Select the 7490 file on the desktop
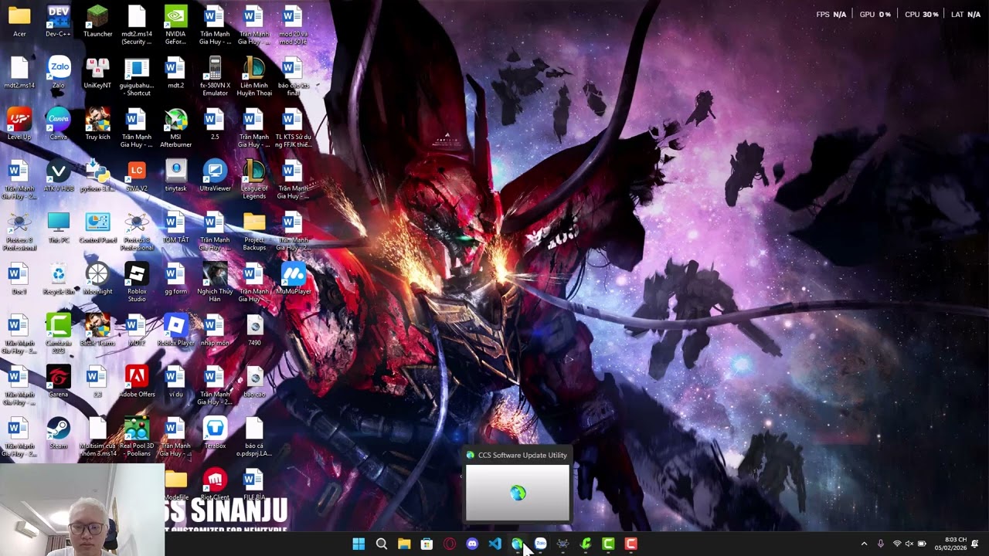This screenshot has height=556, width=989. [x=254, y=330]
